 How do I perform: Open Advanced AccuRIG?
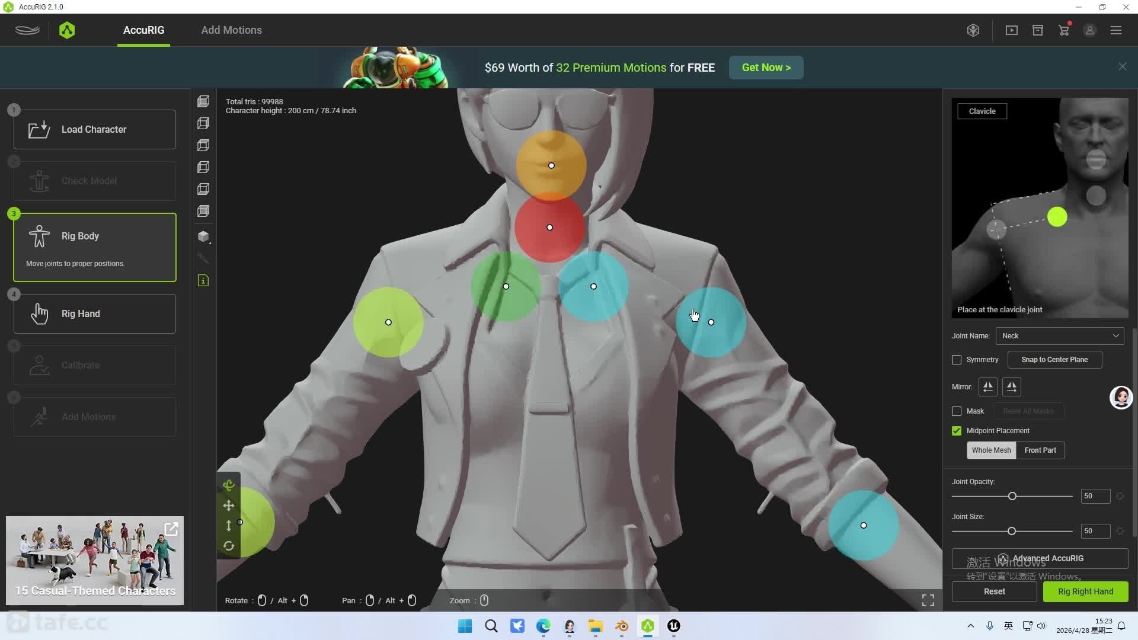[1040, 558]
